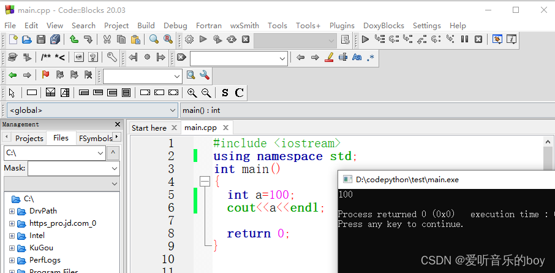Click the highlight occurrences pencil icon
The image size is (555, 273).
pos(329,57)
